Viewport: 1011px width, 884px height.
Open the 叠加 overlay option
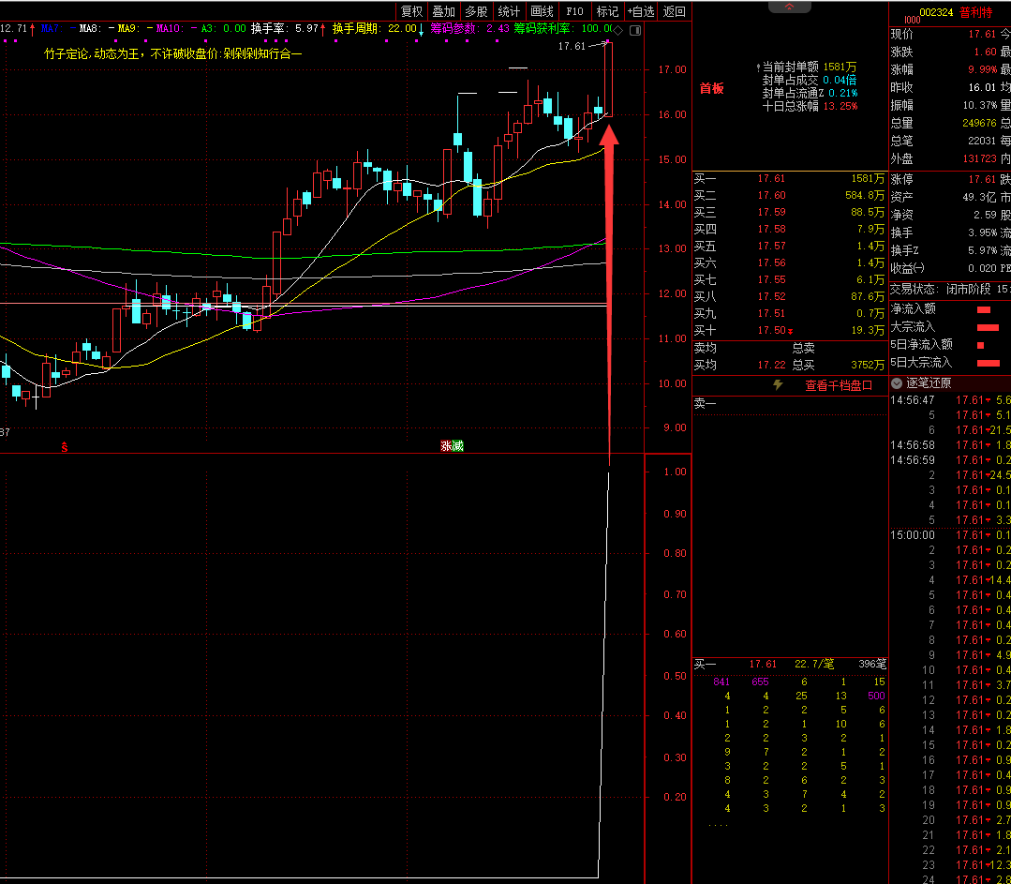tap(443, 11)
